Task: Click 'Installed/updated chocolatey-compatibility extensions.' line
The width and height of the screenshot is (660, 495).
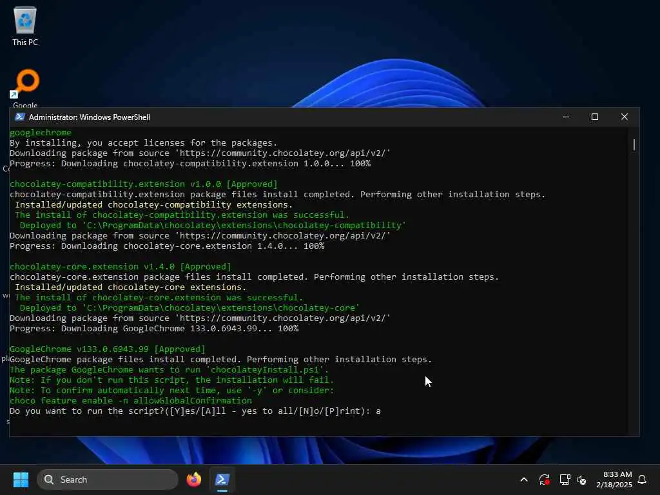Action: [x=154, y=204]
